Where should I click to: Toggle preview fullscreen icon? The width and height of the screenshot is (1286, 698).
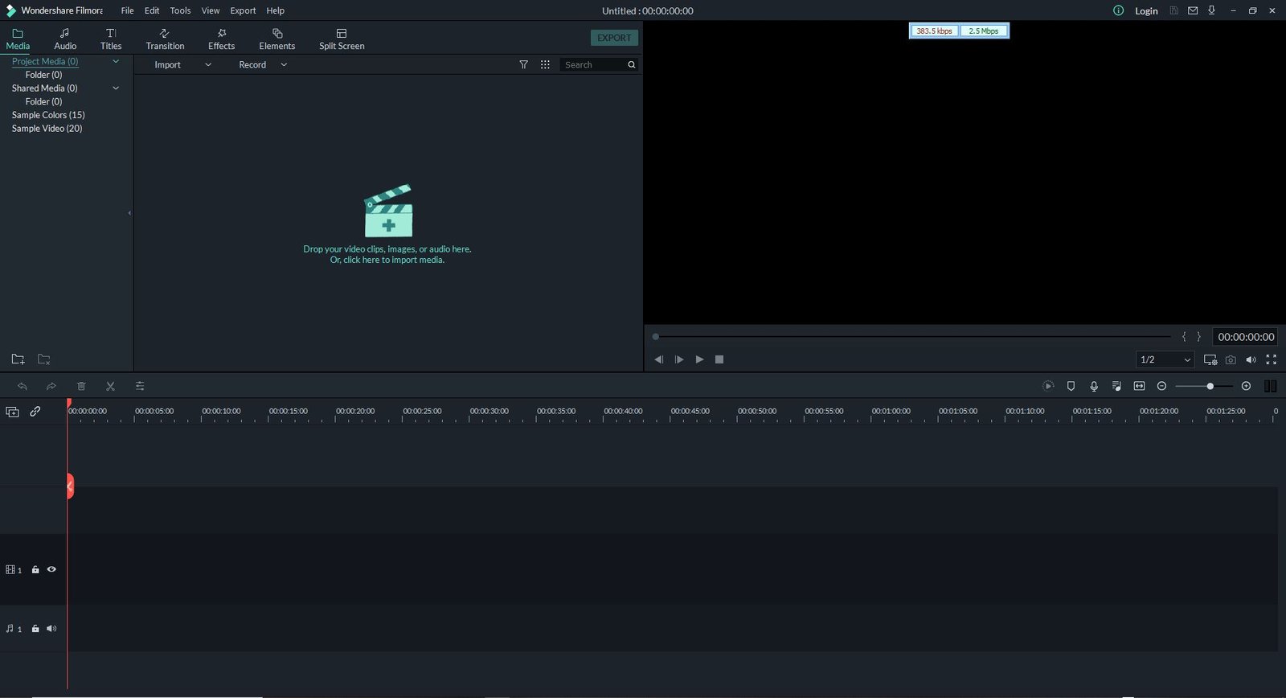1271,359
